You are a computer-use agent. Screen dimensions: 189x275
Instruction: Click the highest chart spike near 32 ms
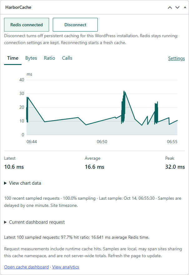[x=124, y=91]
